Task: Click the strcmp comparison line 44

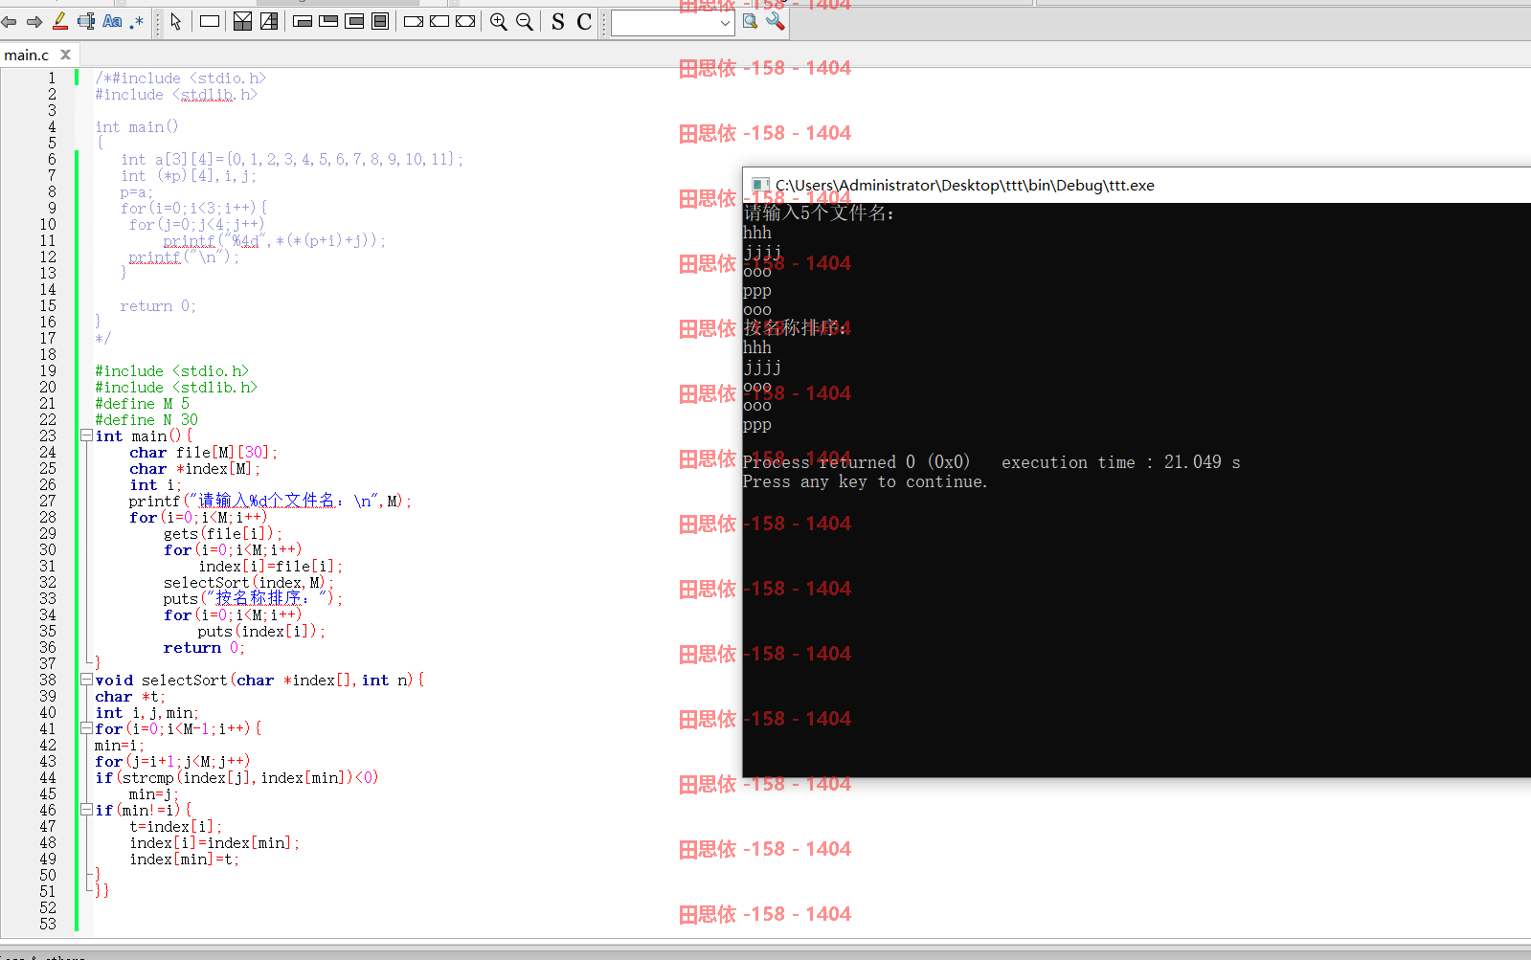Action: click(x=237, y=777)
